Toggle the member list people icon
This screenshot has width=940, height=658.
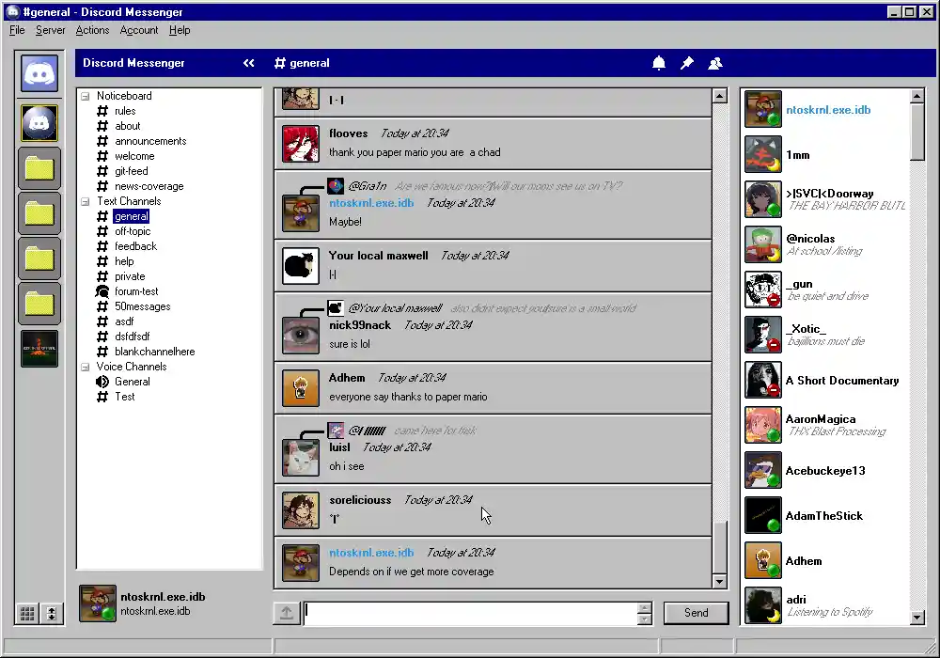point(715,62)
